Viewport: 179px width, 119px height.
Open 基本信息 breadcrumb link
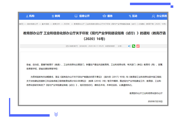(x=45, y=24)
